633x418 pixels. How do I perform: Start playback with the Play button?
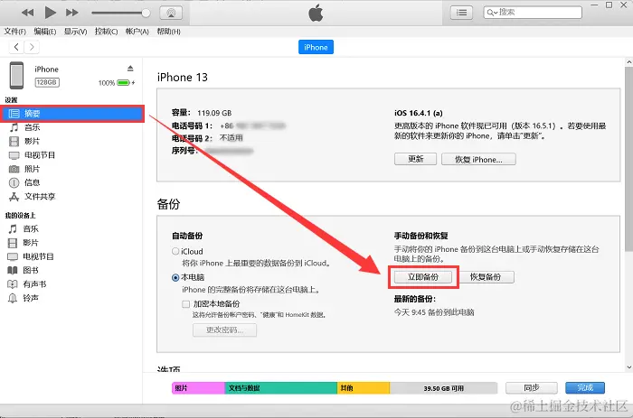click(x=50, y=13)
